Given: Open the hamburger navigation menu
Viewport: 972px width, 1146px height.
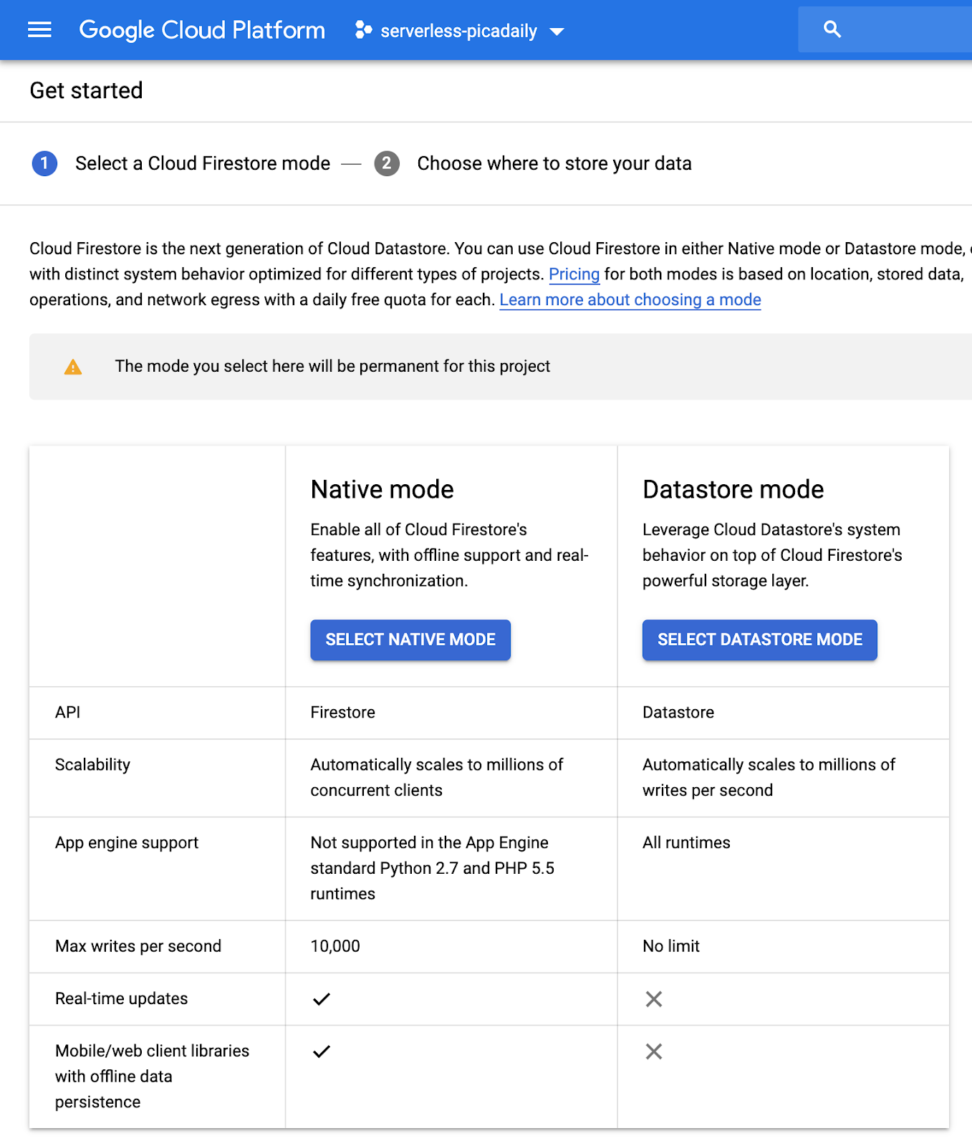Looking at the screenshot, I should [39, 29].
